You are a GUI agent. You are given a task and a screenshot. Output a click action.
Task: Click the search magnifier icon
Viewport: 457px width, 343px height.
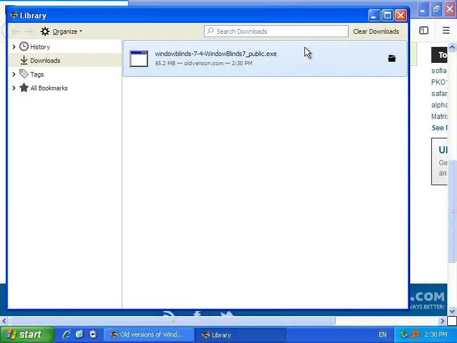210,31
